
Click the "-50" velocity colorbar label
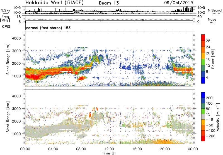point(209,125)
